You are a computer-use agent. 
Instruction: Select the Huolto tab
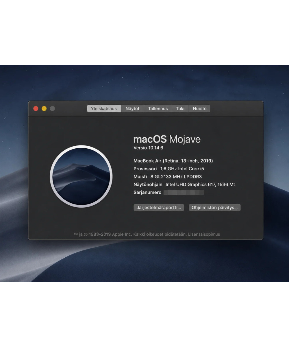200,109
